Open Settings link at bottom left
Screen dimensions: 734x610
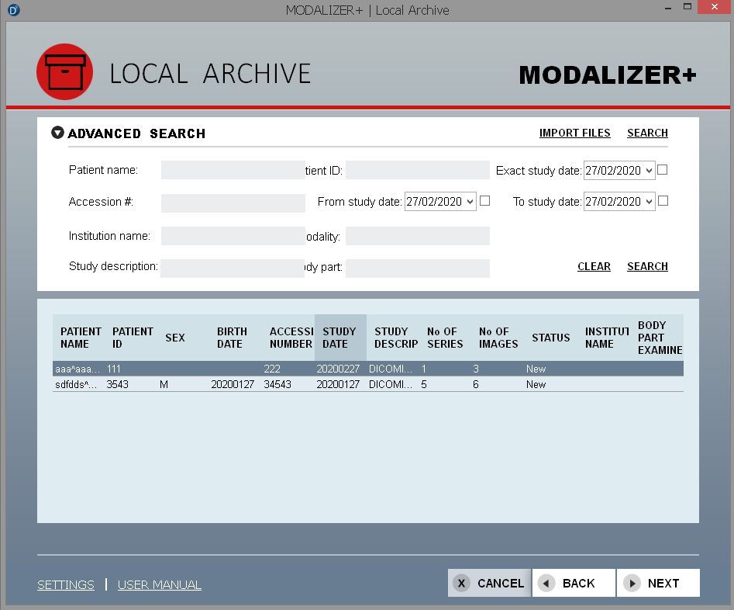pyautogui.click(x=66, y=585)
